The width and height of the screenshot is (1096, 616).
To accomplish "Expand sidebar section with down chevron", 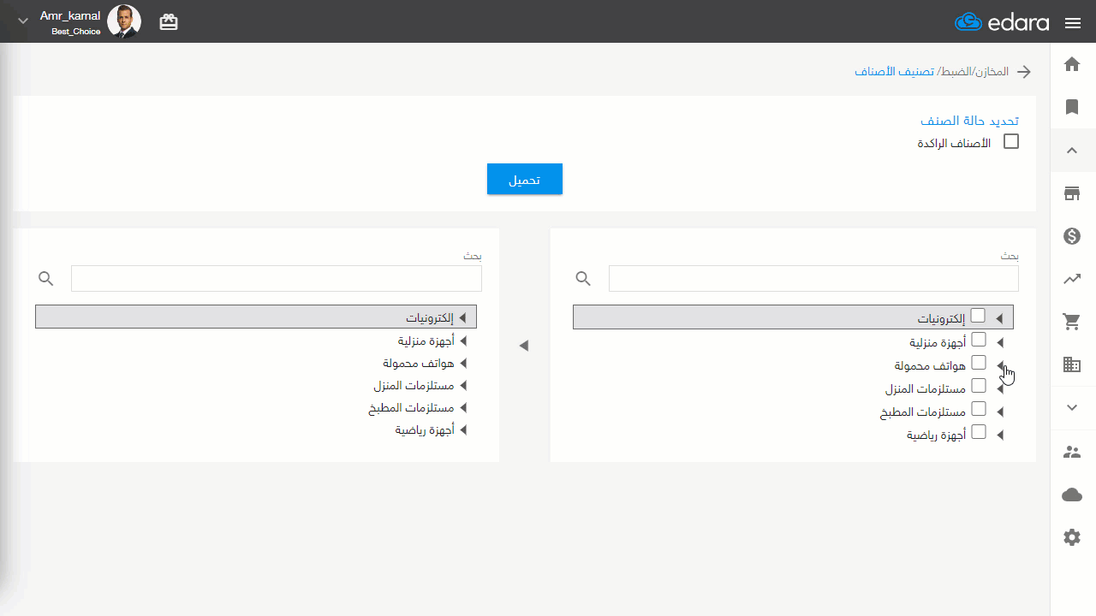I will tap(1072, 408).
